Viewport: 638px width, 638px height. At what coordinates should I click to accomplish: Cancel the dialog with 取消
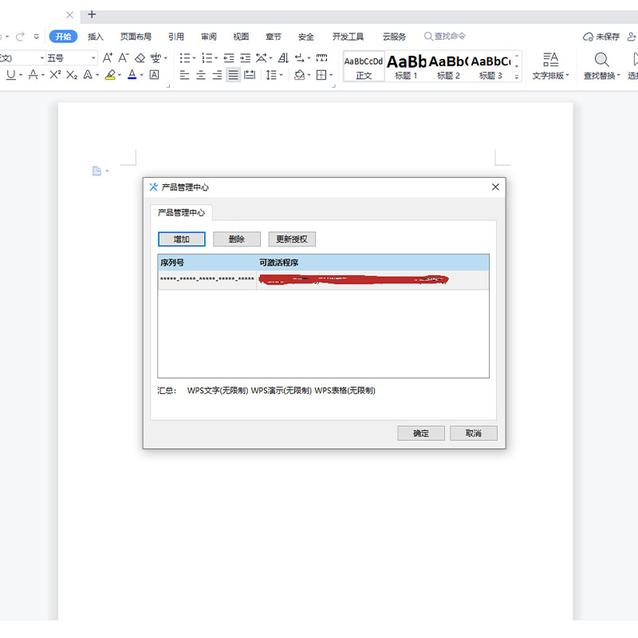tap(474, 433)
